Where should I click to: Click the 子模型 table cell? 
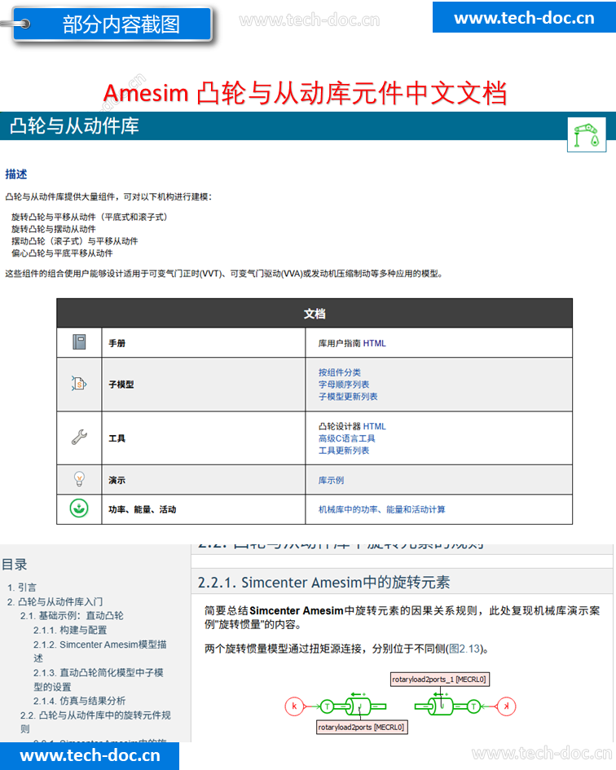pyautogui.click(x=204, y=384)
